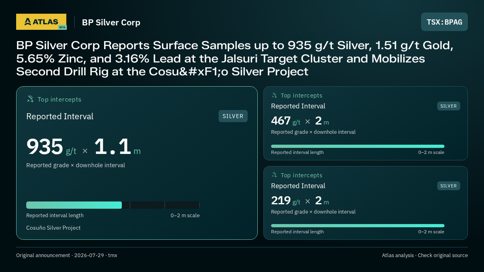Click Top intercepts label in the 935 g/t card
Viewport: 484px width, 272px height.
point(59,99)
